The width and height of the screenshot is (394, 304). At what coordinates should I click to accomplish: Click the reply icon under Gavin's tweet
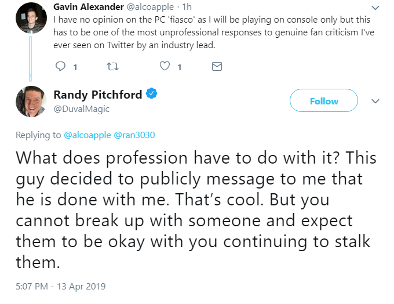click(60, 67)
